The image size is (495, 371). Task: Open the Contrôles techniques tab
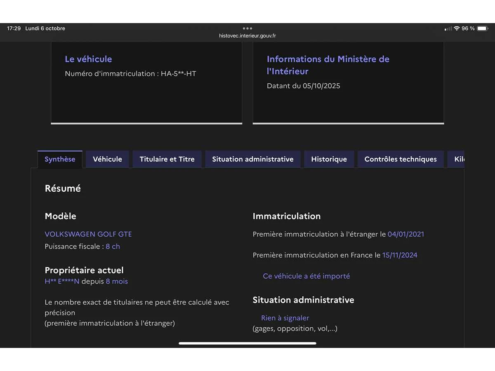click(401, 159)
